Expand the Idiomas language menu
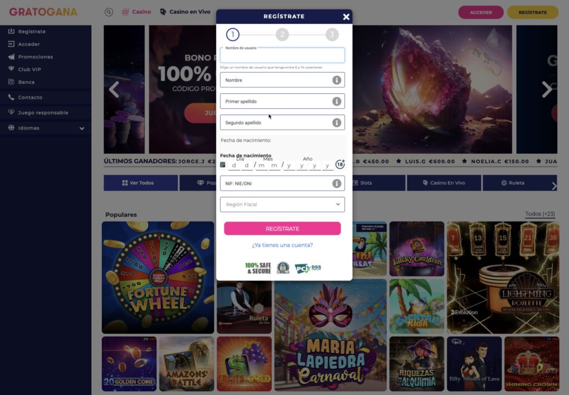The width and height of the screenshot is (569, 395). (82, 128)
